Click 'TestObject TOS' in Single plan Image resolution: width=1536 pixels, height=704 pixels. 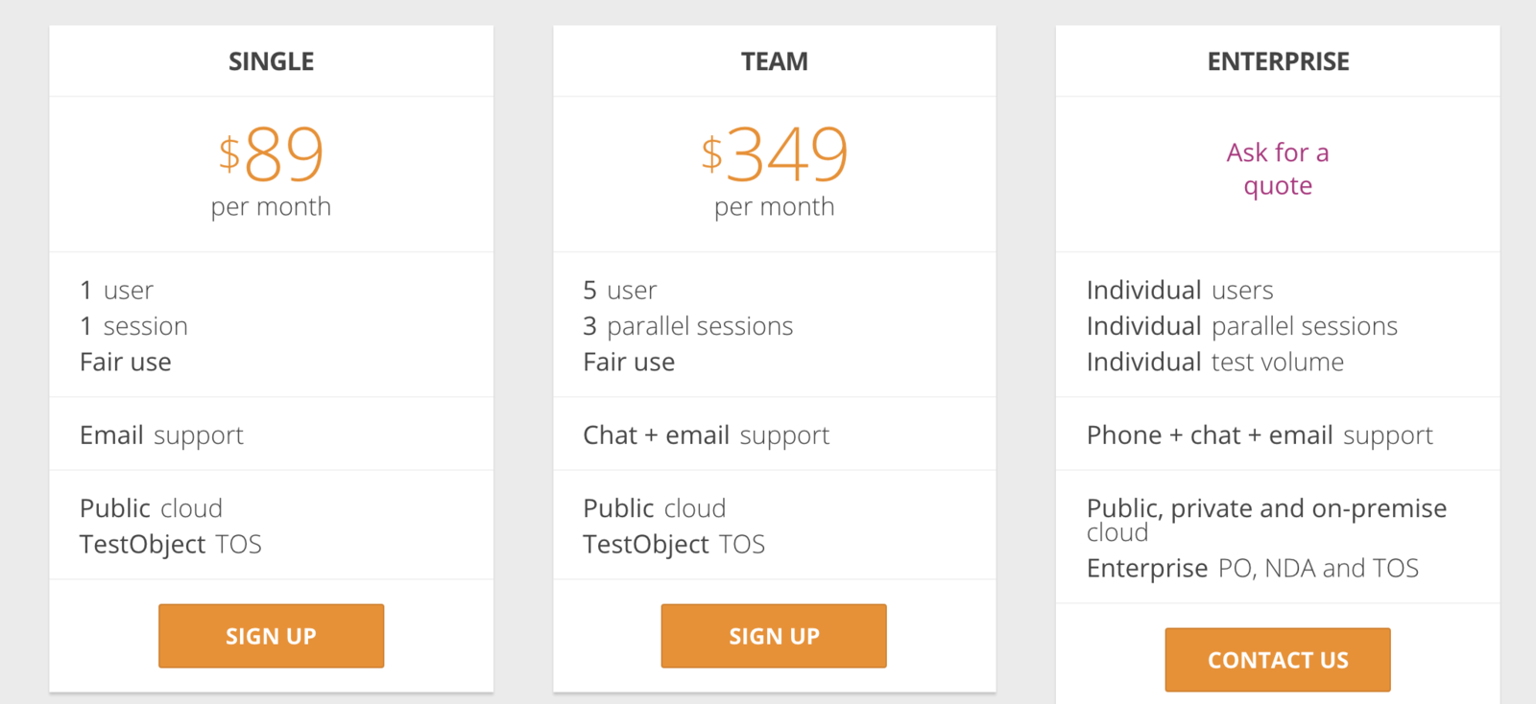(171, 544)
